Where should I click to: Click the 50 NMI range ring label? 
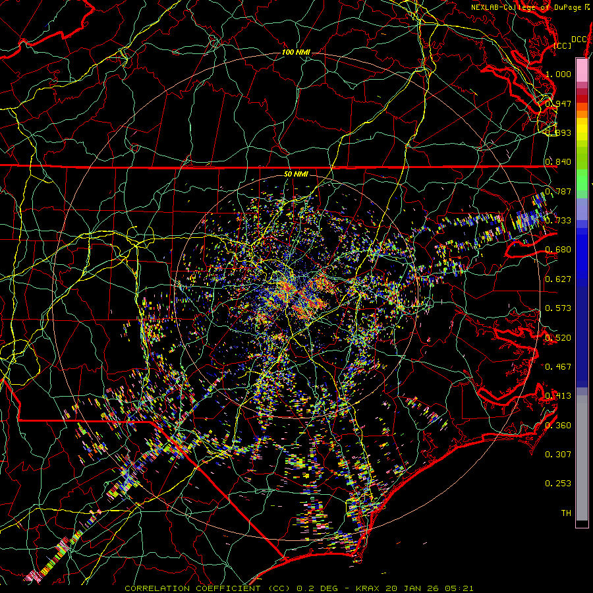click(296, 174)
